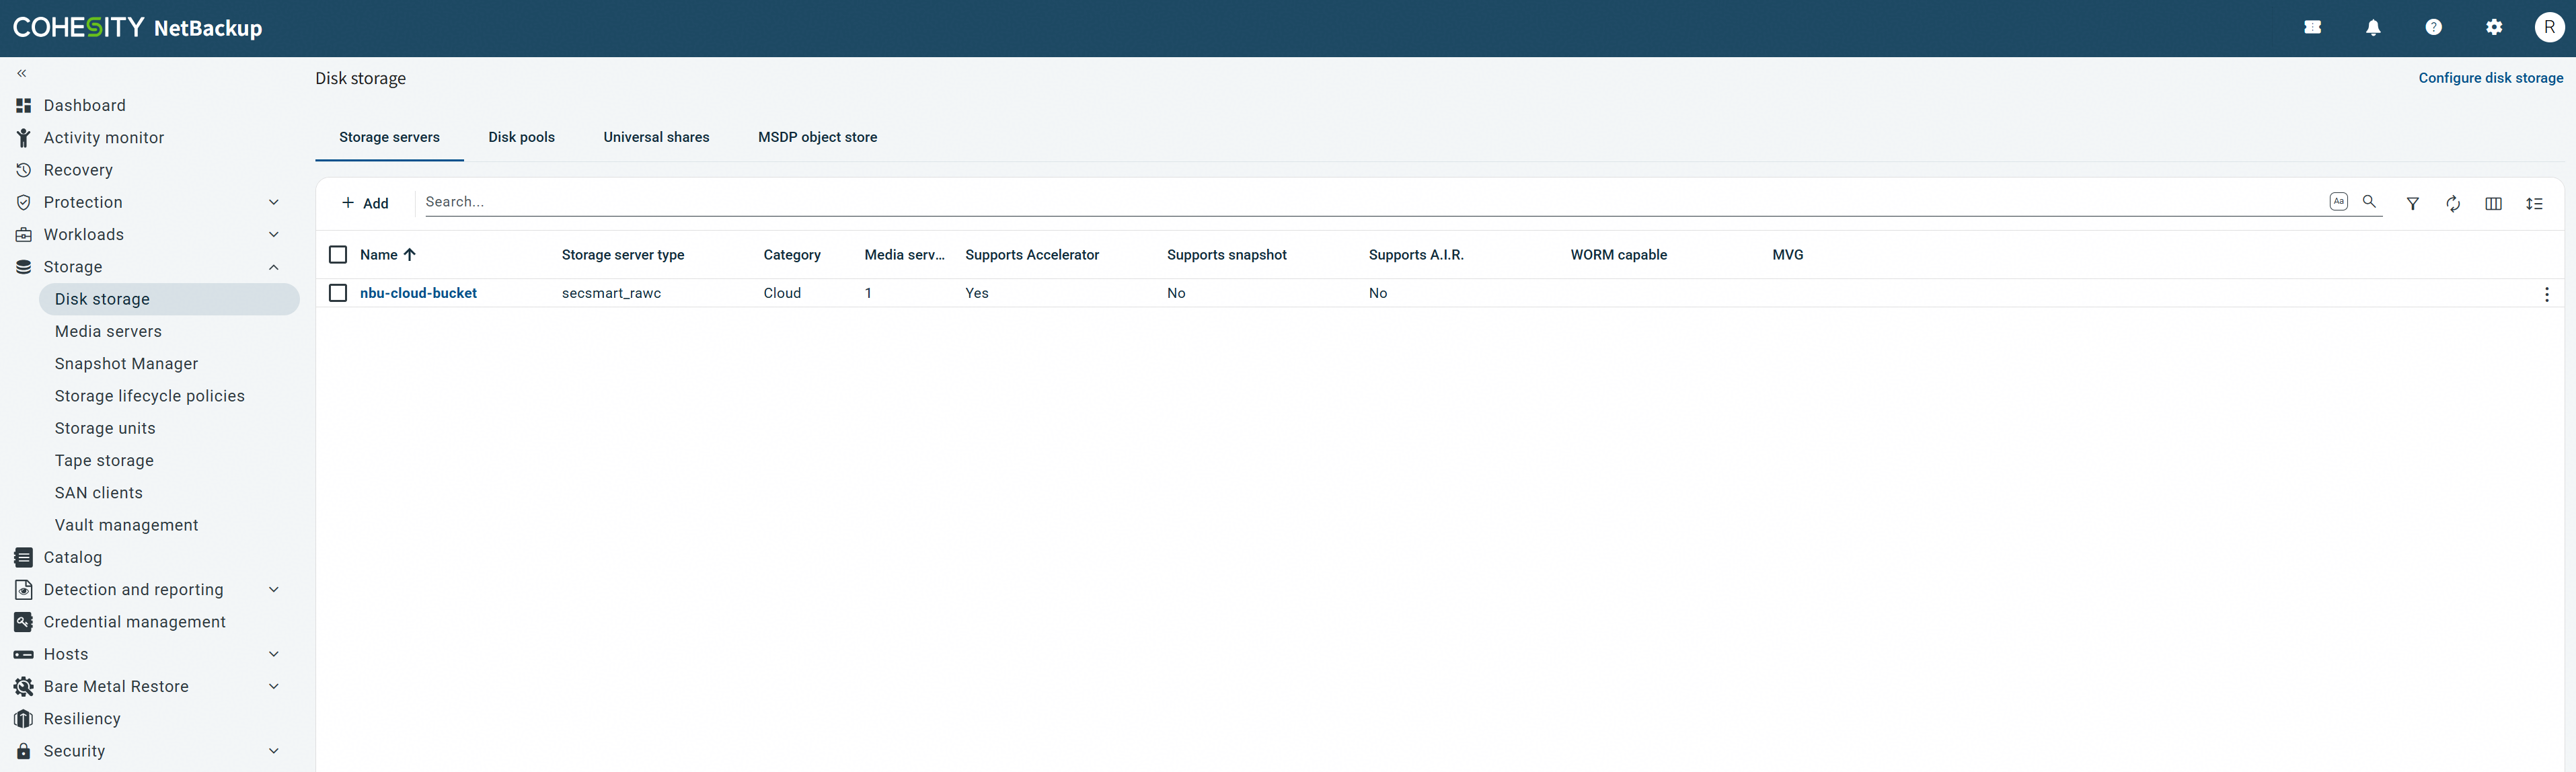
Task: Sort by WORM capable column
Action: [1618, 255]
